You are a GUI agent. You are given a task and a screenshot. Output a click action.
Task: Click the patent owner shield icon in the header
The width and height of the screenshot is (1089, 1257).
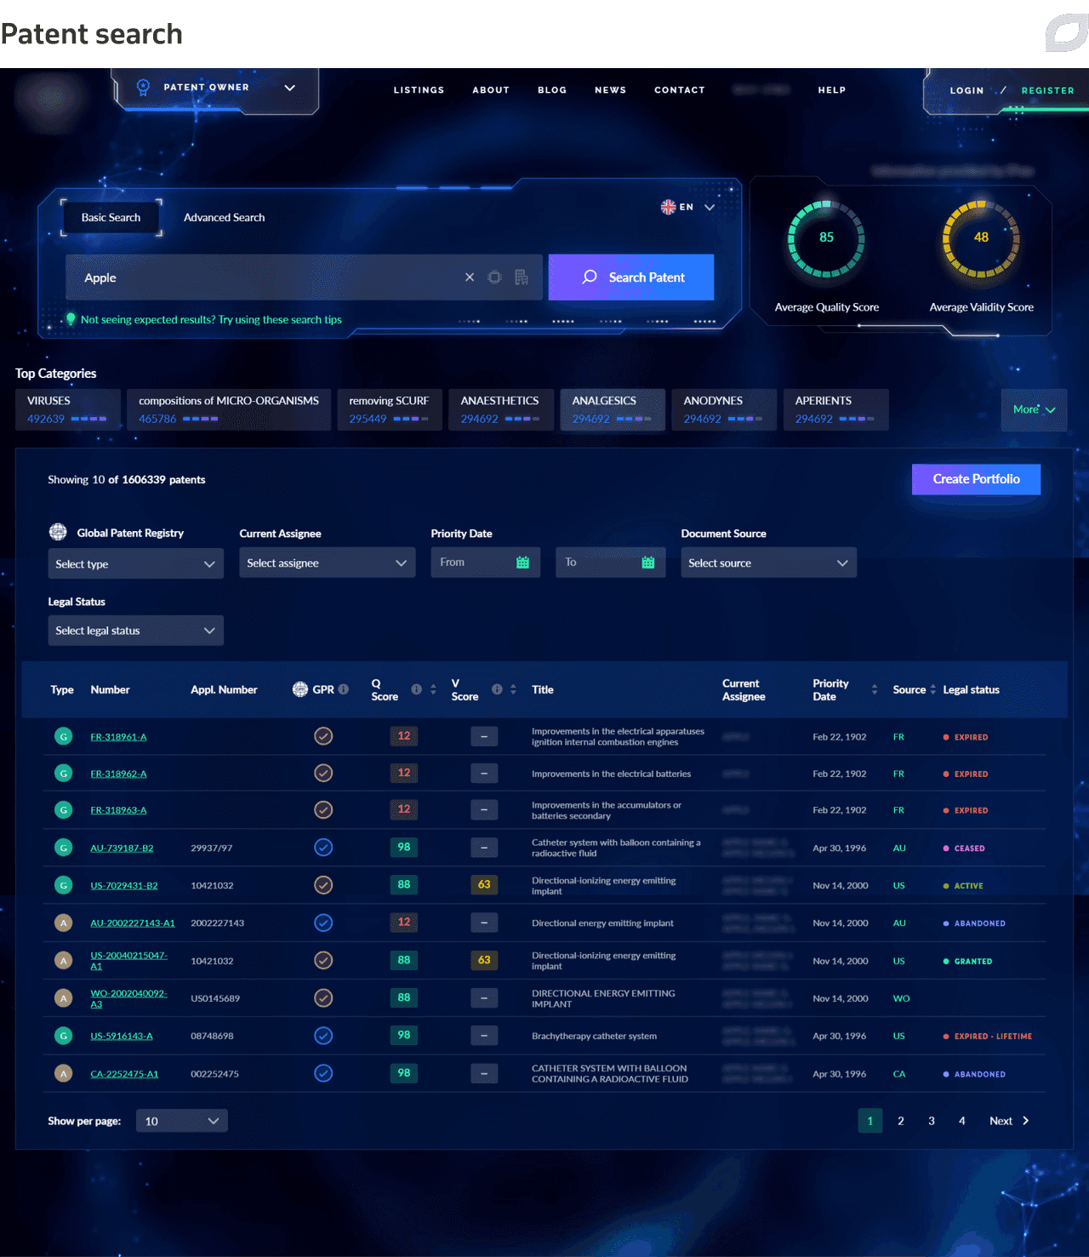tap(142, 86)
